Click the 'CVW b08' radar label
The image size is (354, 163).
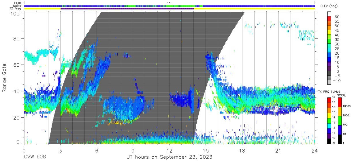click(x=35, y=157)
